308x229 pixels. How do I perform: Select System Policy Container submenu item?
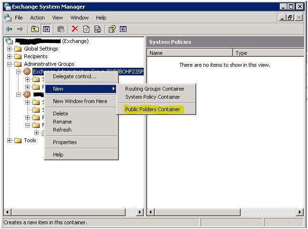click(x=156, y=97)
